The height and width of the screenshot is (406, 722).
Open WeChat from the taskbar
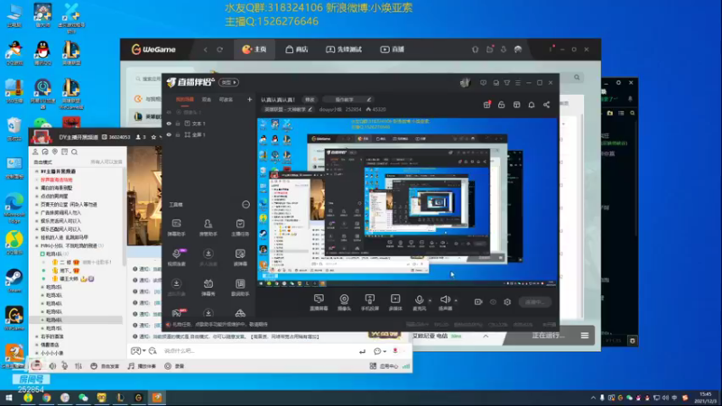[83, 397]
